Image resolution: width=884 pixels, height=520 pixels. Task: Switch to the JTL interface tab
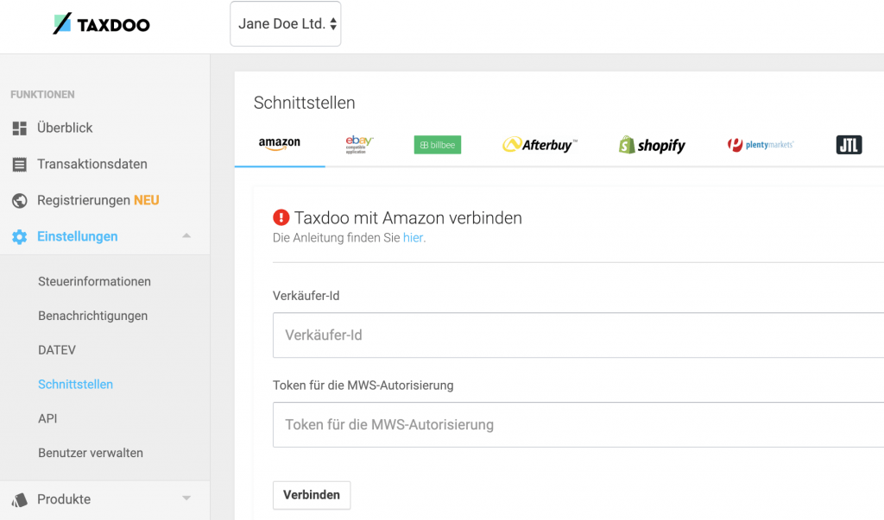[849, 145]
